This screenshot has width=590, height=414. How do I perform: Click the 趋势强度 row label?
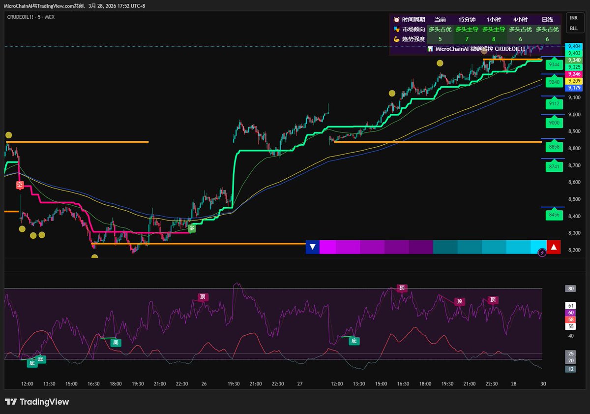click(413, 38)
